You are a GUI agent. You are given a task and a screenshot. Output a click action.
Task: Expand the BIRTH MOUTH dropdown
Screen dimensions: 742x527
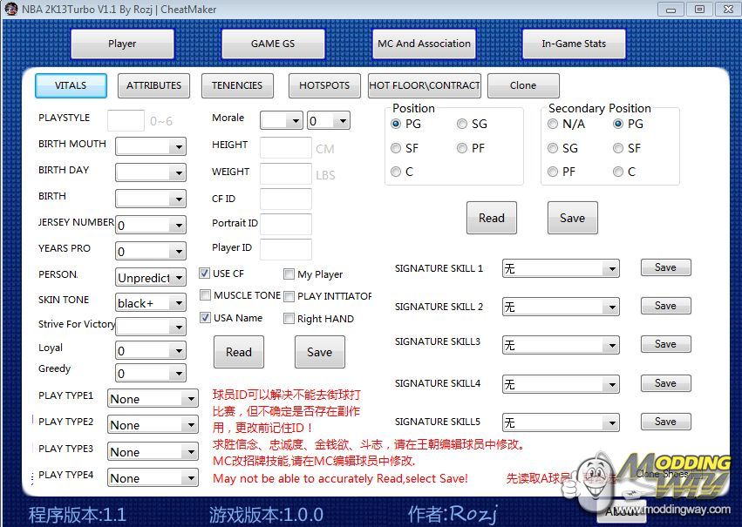[178, 147]
